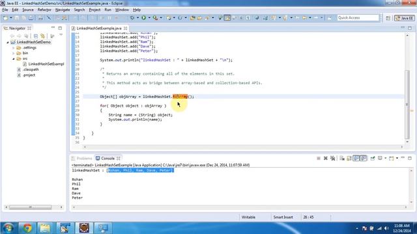Select LinkedHashSetExample file in Navigator
This screenshot has width=417, height=234.
(x=44, y=64)
